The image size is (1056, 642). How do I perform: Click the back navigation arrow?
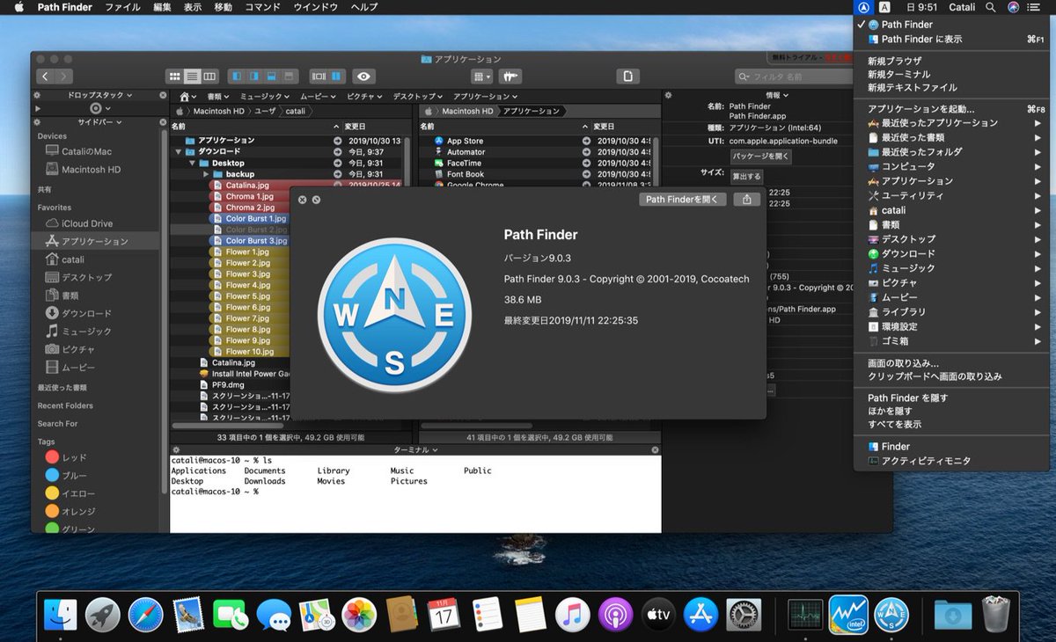[x=45, y=77]
